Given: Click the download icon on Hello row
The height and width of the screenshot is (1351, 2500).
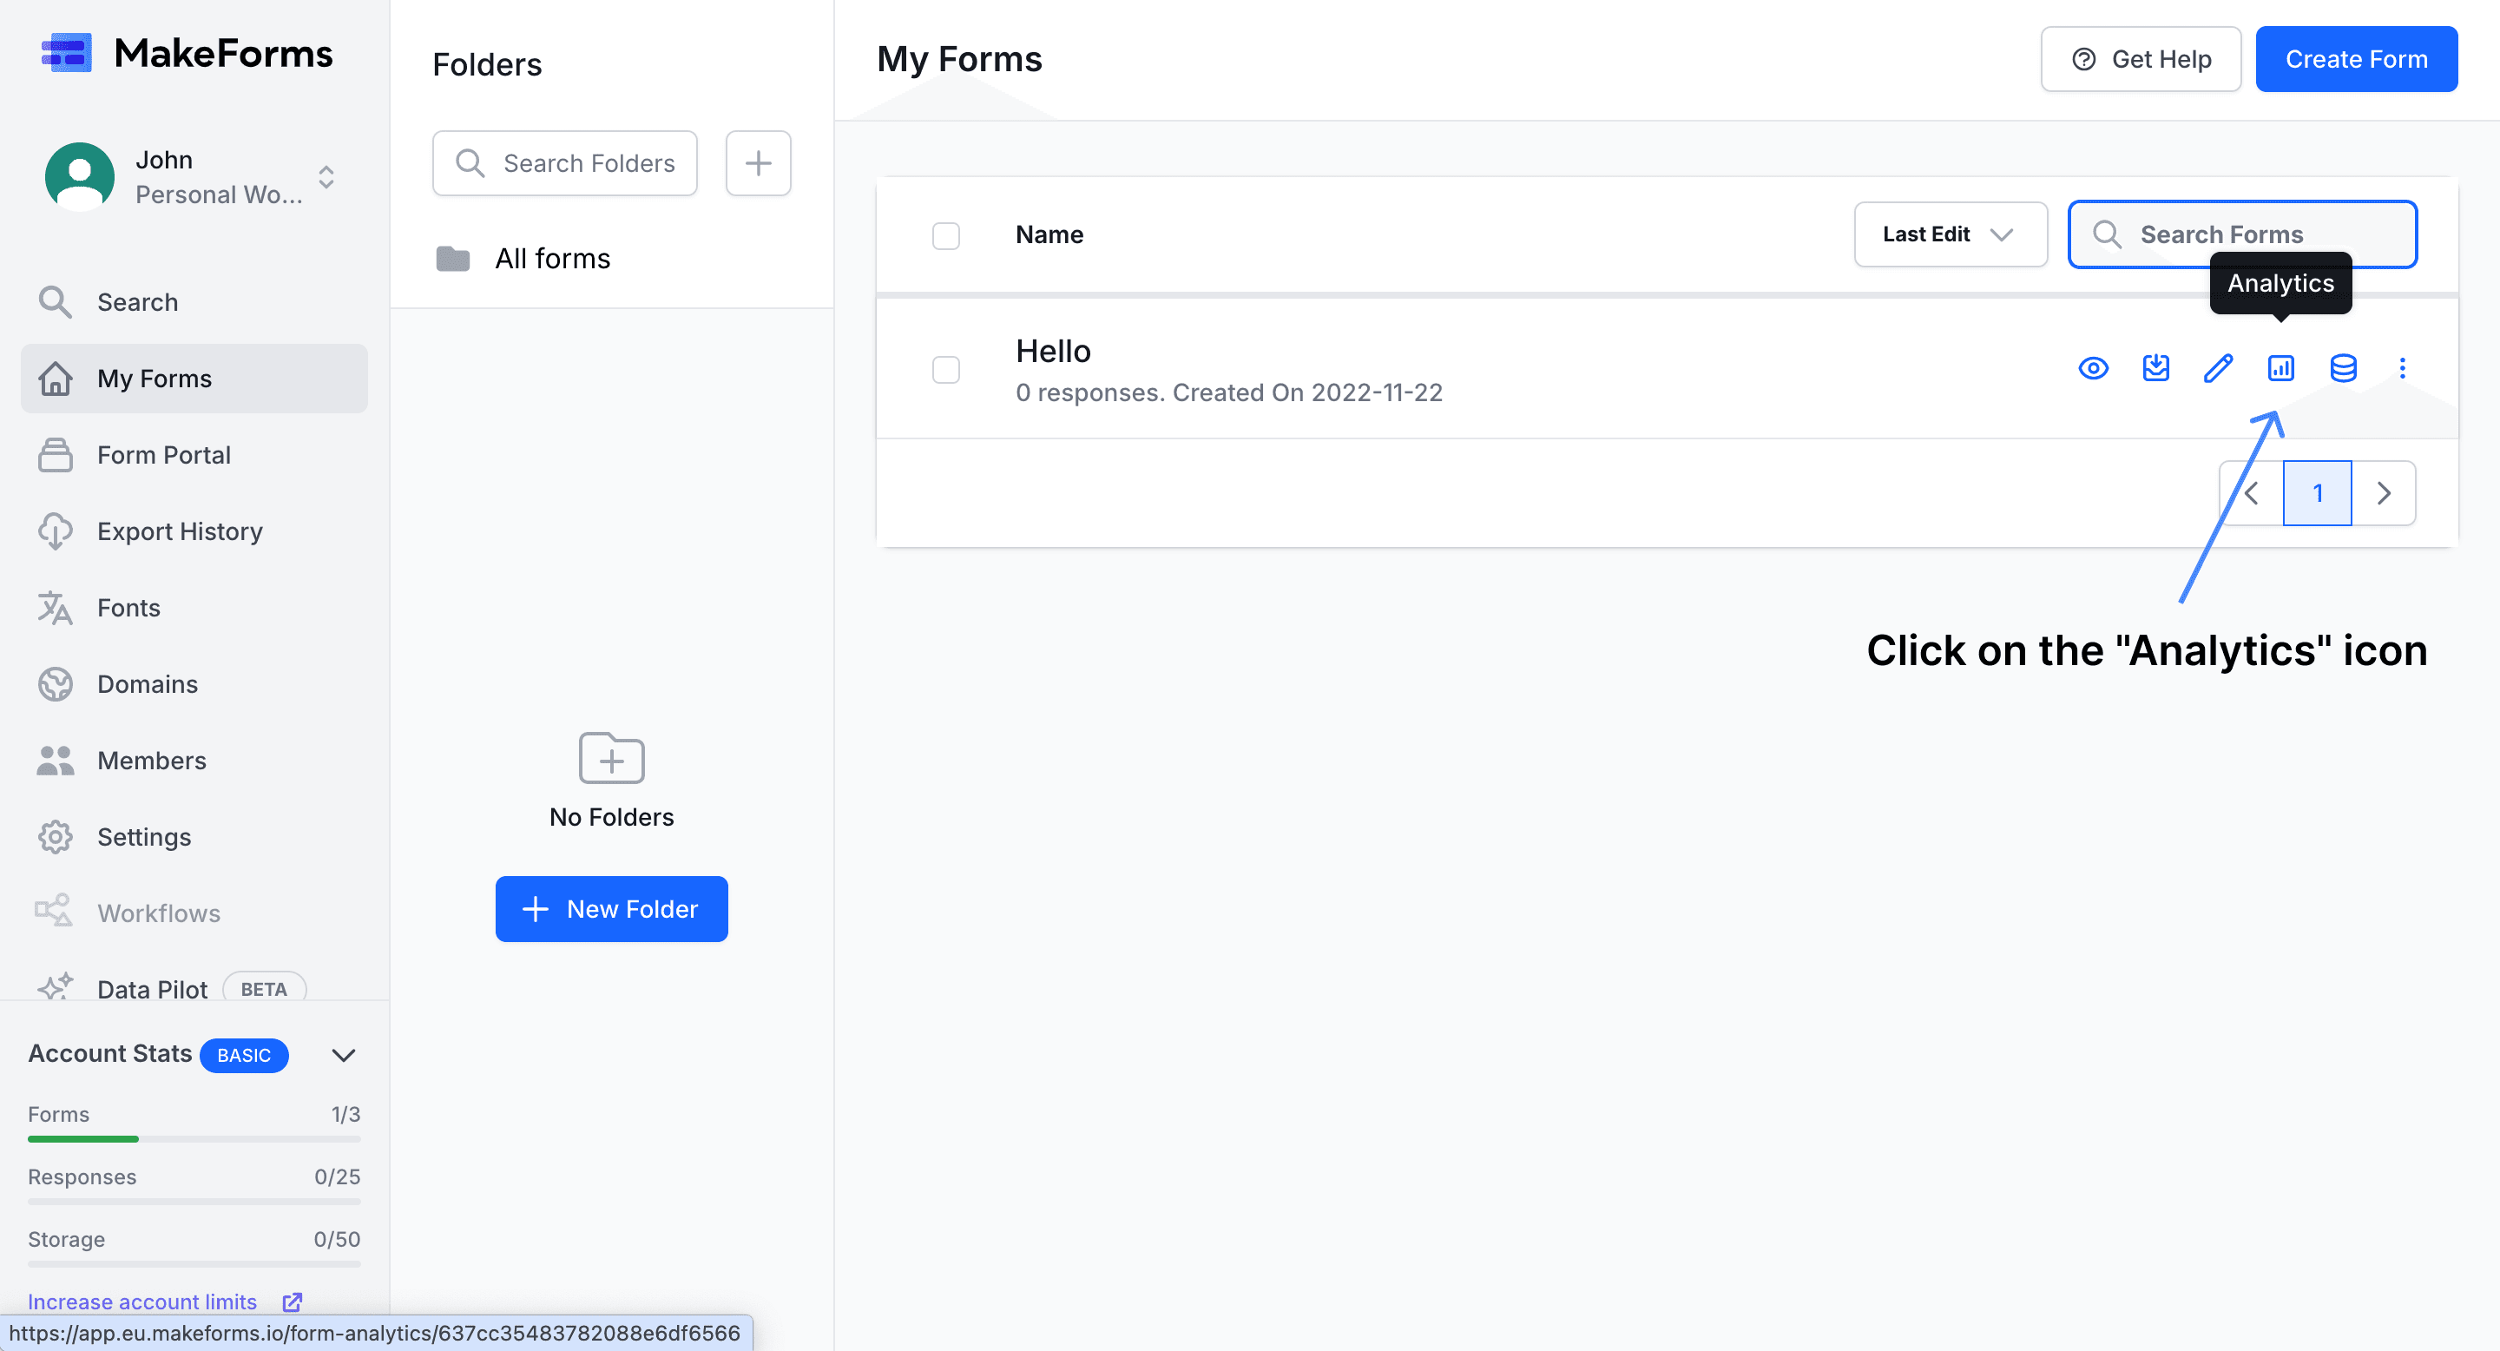Looking at the screenshot, I should click(2155, 368).
